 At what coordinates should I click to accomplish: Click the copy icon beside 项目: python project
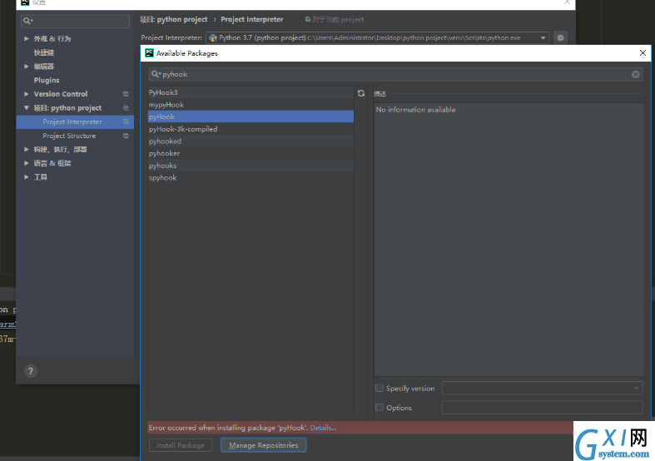(126, 107)
